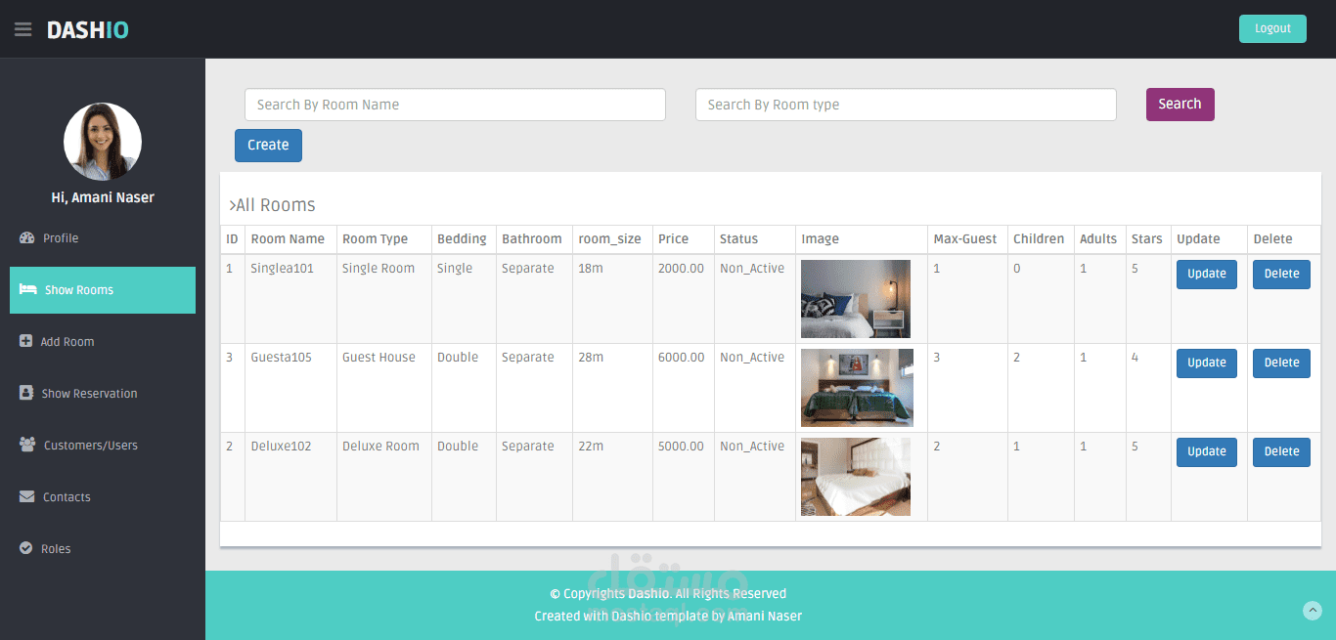1336x640 pixels.
Task: Open Contacts section
Action: (x=103, y=497)
